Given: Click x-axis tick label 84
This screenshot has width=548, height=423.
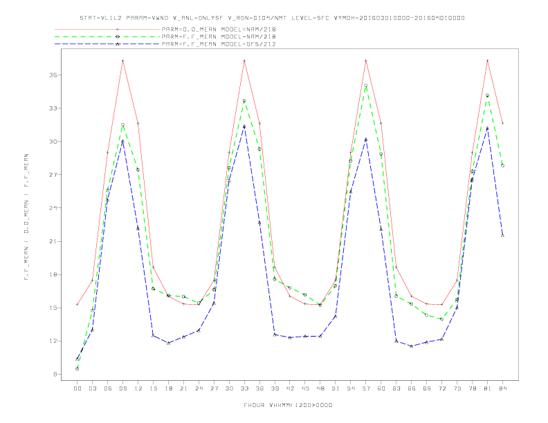Looking at the screenshot, I should pyautogui.click(x=502, y=388).
